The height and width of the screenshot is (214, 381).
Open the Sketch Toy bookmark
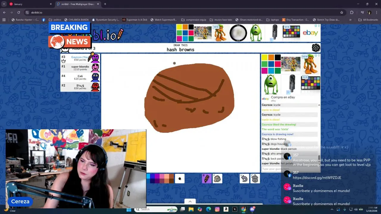click(326, 20)
